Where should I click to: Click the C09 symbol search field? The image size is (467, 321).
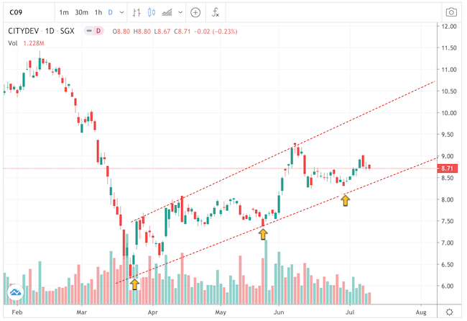(x=29, y=12)
